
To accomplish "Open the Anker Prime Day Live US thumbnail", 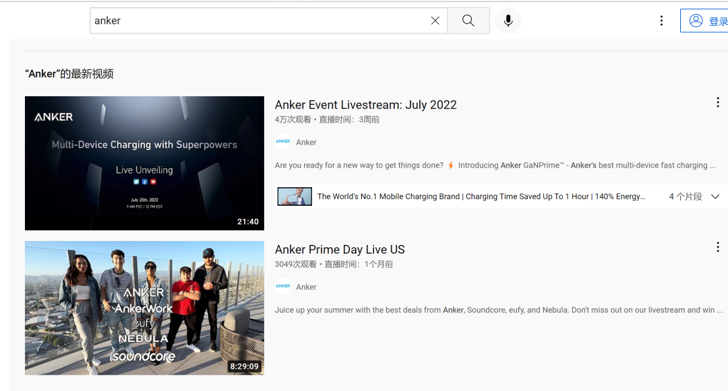I will [x=144, y=308].
